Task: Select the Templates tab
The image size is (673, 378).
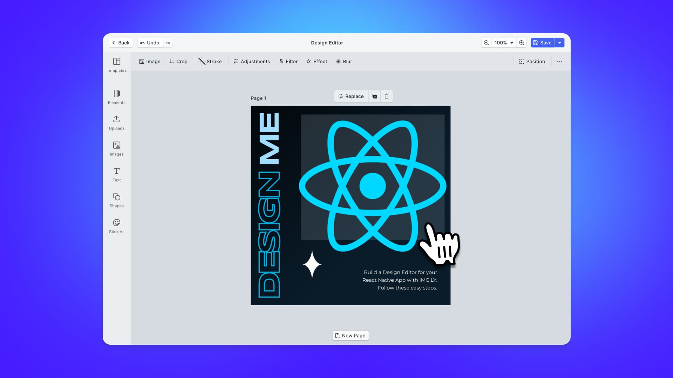Action: (116, 65)
